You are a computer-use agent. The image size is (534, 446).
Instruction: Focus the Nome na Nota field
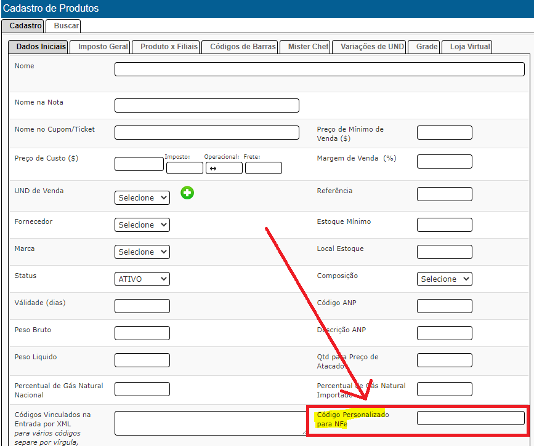(206, 105)
